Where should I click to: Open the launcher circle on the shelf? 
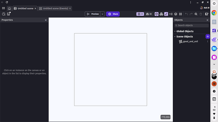(214, 3)
